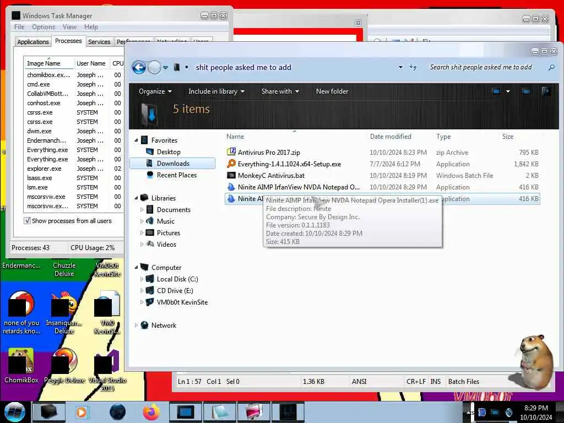564x423 pixels.
Task: Click the taskbar clock showing 8:29 PM
Action: (x=536, y=413)
